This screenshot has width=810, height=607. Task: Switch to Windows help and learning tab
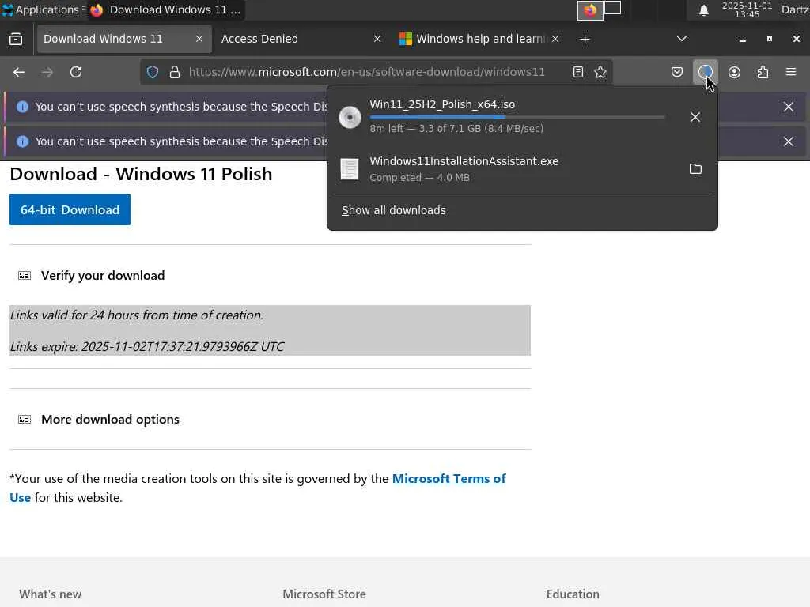tap(475, 39)
